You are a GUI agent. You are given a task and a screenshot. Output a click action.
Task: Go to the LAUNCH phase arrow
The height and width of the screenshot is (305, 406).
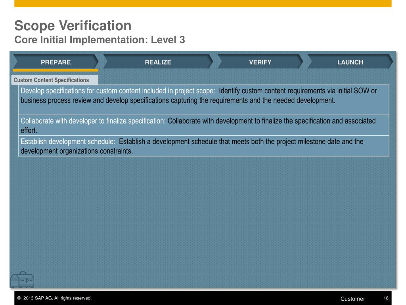click(350, 62)
